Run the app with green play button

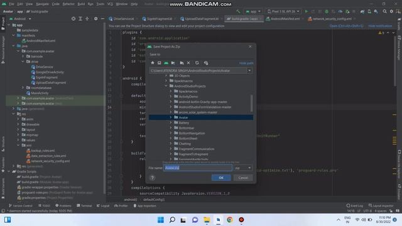306,11
